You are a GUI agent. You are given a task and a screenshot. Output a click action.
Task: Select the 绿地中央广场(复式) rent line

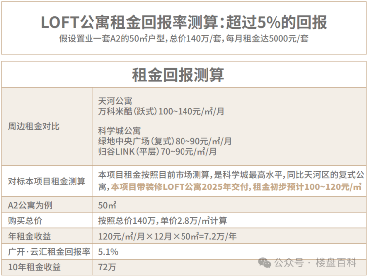click(x=165, y=141)
